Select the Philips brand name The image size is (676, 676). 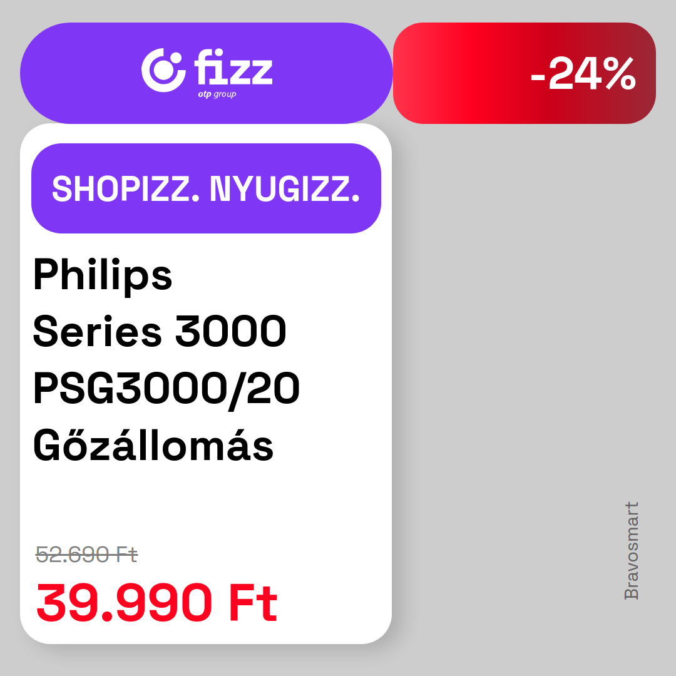[103, 276]
